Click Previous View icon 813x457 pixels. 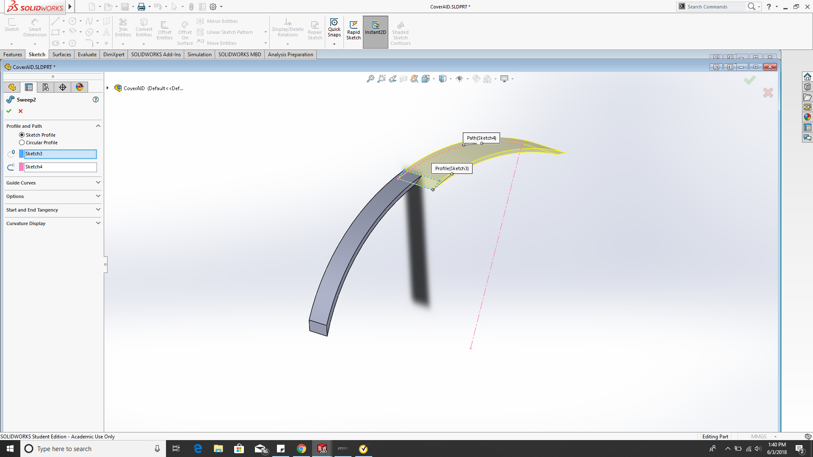[x=393, y=79]
